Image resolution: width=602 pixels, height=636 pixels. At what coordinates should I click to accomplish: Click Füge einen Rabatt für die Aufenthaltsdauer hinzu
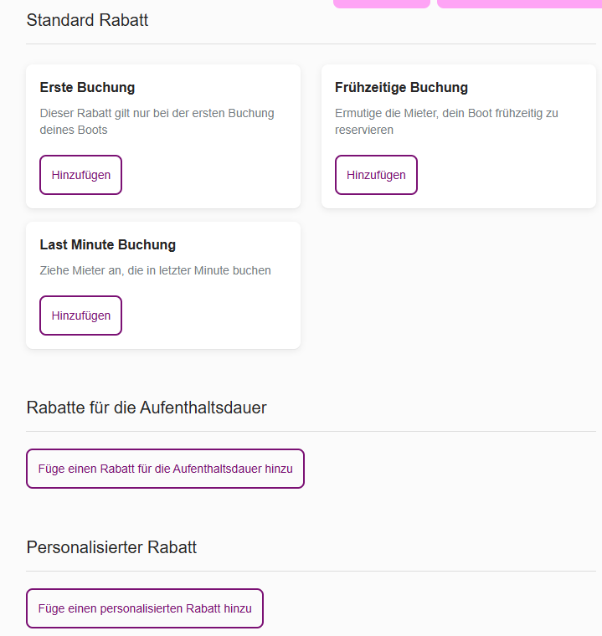pyautogui.click(x=165, y=469)
